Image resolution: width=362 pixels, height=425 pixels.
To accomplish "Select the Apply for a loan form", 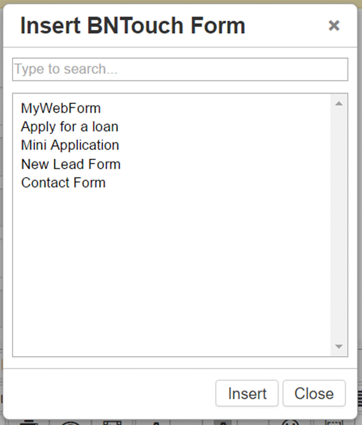I will 70,127.
